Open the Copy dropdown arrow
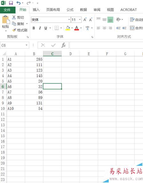Image resolution: width=143 pixels, height=183 pixels. tap(27, 24)
